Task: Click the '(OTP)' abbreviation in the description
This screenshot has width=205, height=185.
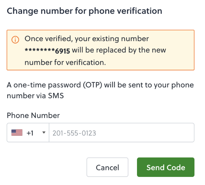Action: click(x=93, y=85)
